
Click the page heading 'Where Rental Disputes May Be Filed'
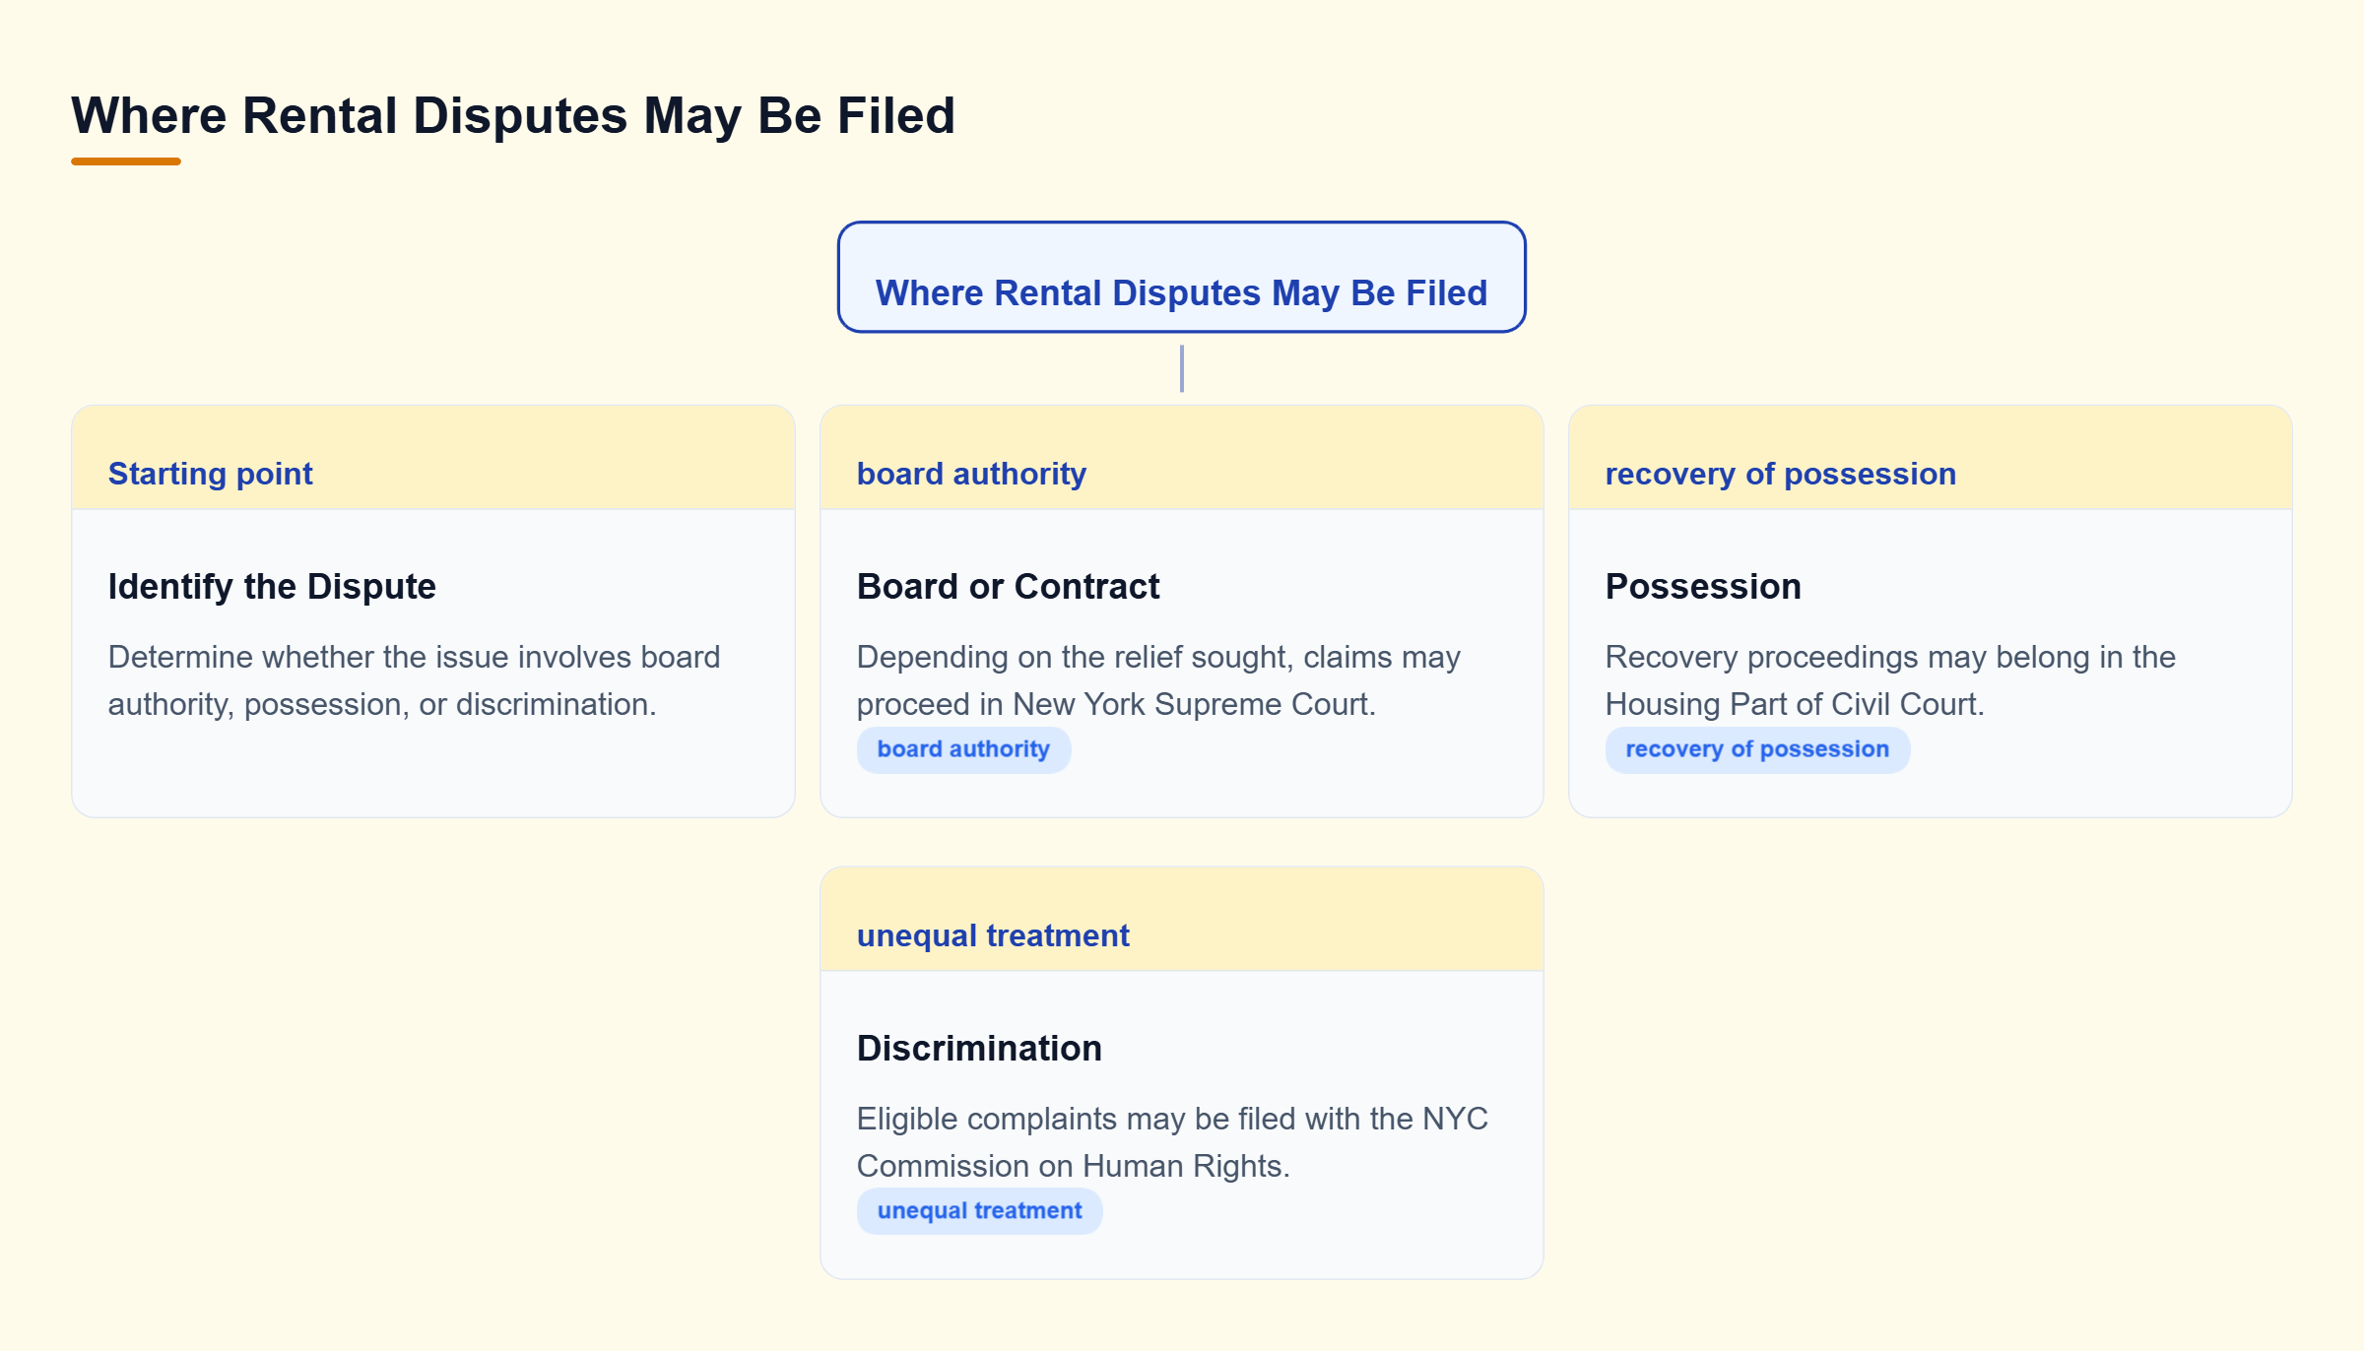point(513,115)
